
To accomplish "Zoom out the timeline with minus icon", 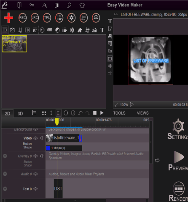I will click(66, 113).
